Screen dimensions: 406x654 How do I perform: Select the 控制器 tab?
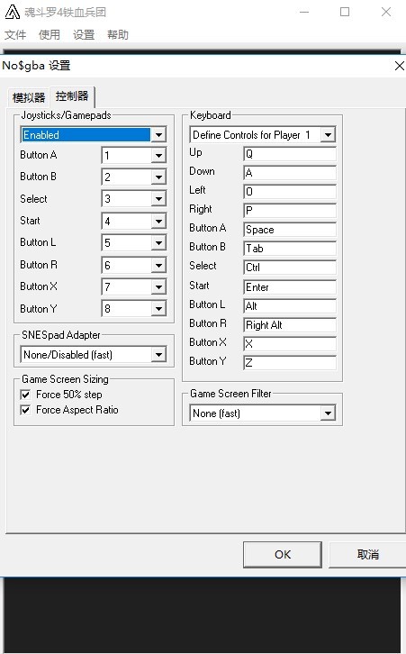72,96
